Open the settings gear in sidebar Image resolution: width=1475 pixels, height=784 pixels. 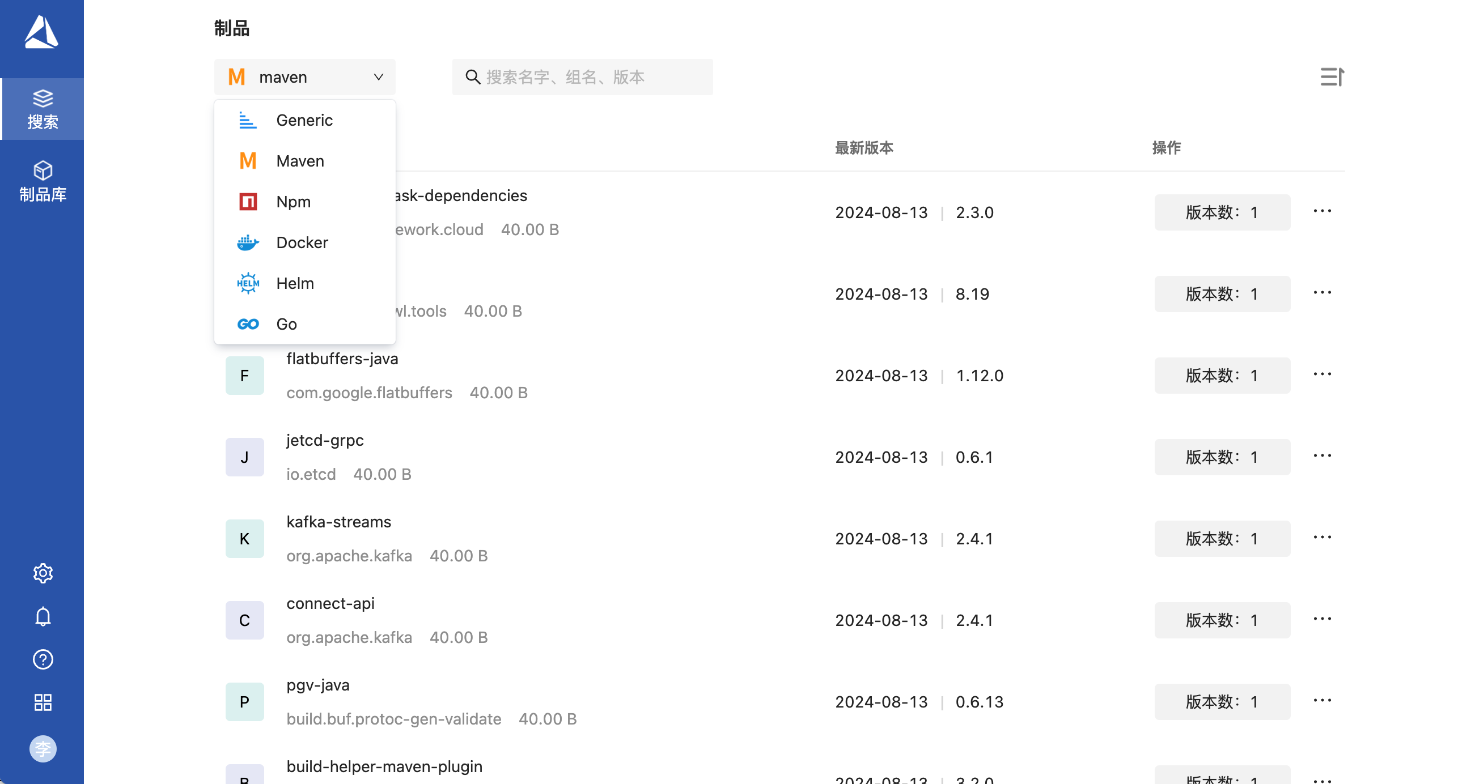point(43,573)
